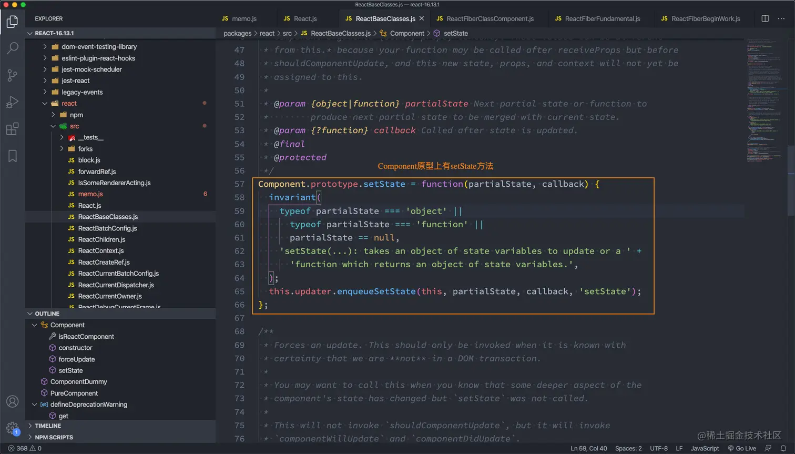Screen dimensions: 795x454
Task: Collapse the react folder
Action: (69, 104)
